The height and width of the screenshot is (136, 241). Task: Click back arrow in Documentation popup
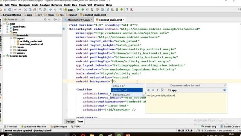click(148, 90)
